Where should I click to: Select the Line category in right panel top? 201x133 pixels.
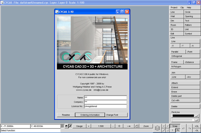point(177,12)
